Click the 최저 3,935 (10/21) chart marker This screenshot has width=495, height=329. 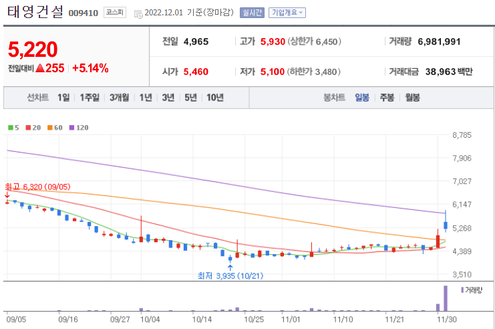230,276
